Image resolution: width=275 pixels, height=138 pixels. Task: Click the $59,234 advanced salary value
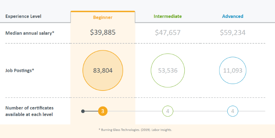(x=233, y=33)
